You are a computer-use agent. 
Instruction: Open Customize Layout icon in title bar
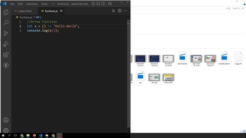tap(110, 3)
